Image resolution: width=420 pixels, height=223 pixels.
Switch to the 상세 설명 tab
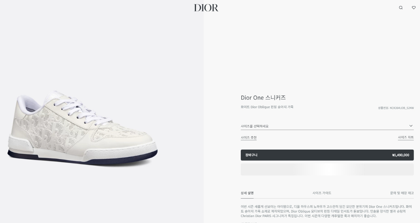click(x=247, y=193)
